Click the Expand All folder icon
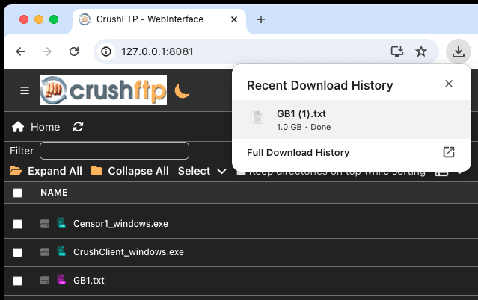Viewport: 478px width, 300px height. pos(16,171)
